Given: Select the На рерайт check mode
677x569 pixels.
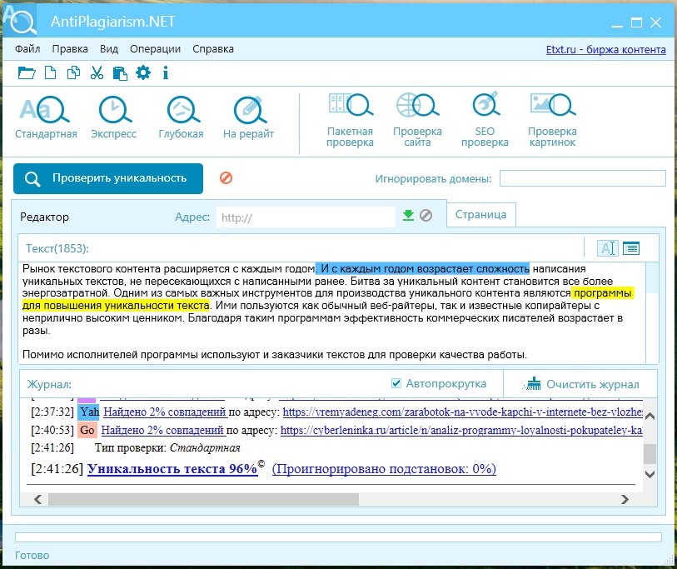Looking at the screenshot, I should click(x=248, y=117).
